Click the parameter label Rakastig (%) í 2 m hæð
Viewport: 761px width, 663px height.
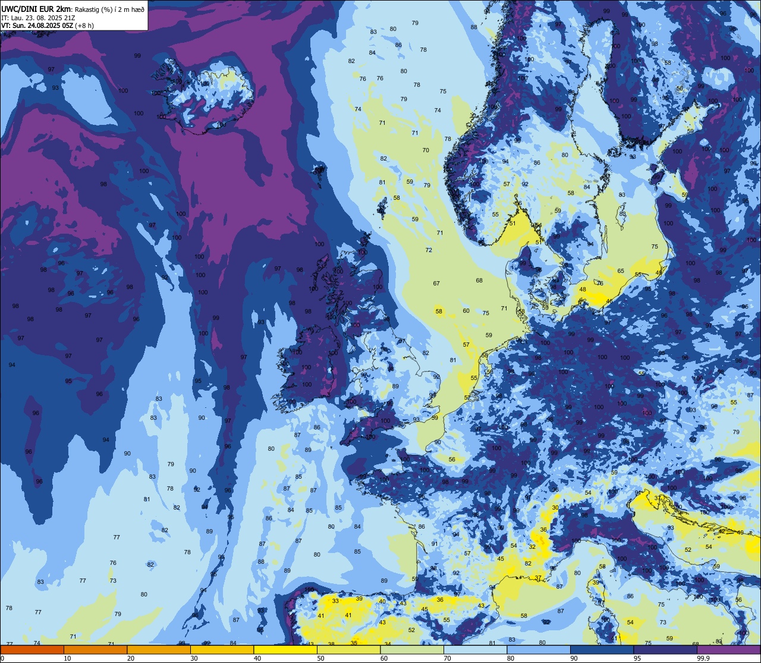click(x=109, y=10)
